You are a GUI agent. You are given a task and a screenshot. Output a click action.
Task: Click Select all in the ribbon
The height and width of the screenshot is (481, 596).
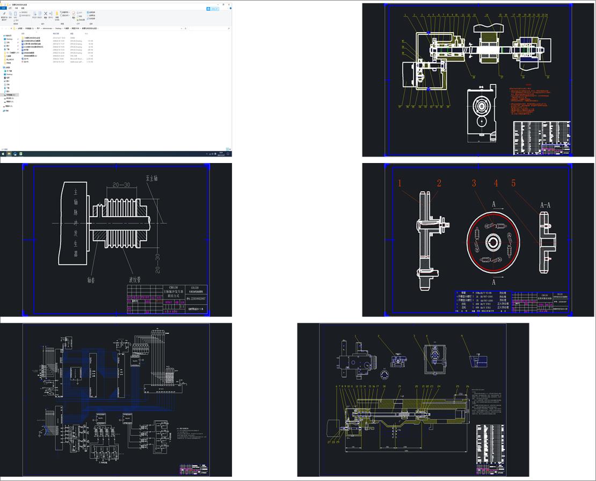[x=91, y=12]
